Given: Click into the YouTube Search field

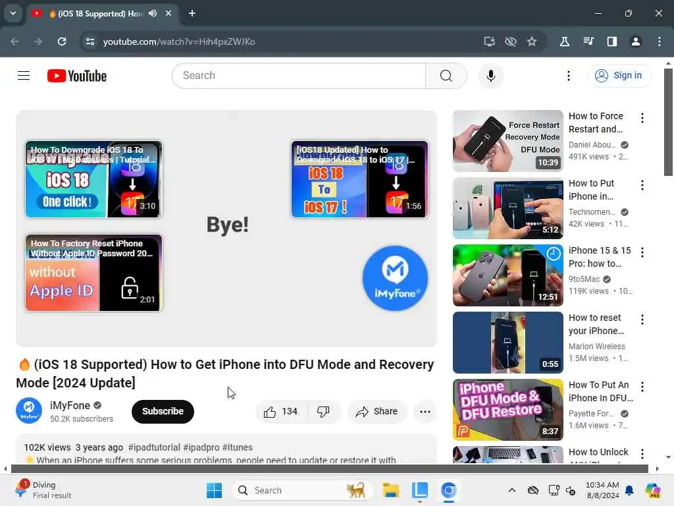Looking at the screenshot, I should point(299,76).
